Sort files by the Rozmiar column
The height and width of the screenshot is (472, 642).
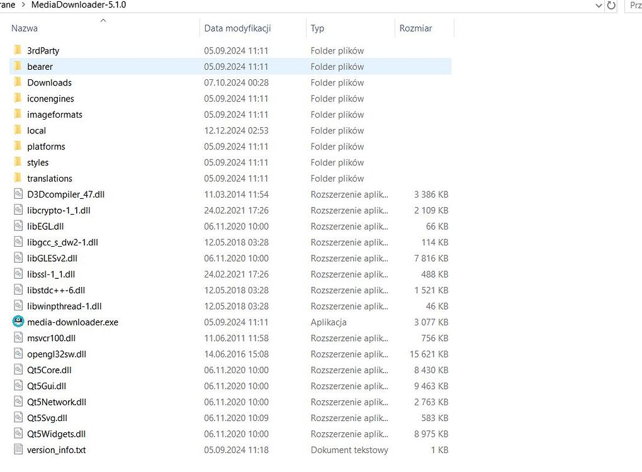[x=415, y=28]
